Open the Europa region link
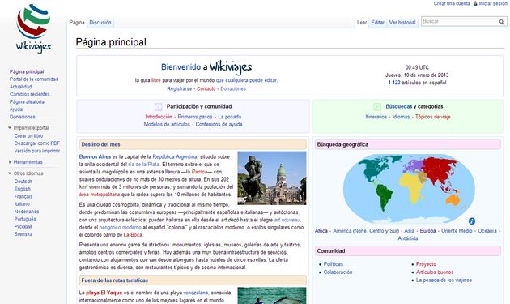510x304 pixels. [x=427, y=231]
